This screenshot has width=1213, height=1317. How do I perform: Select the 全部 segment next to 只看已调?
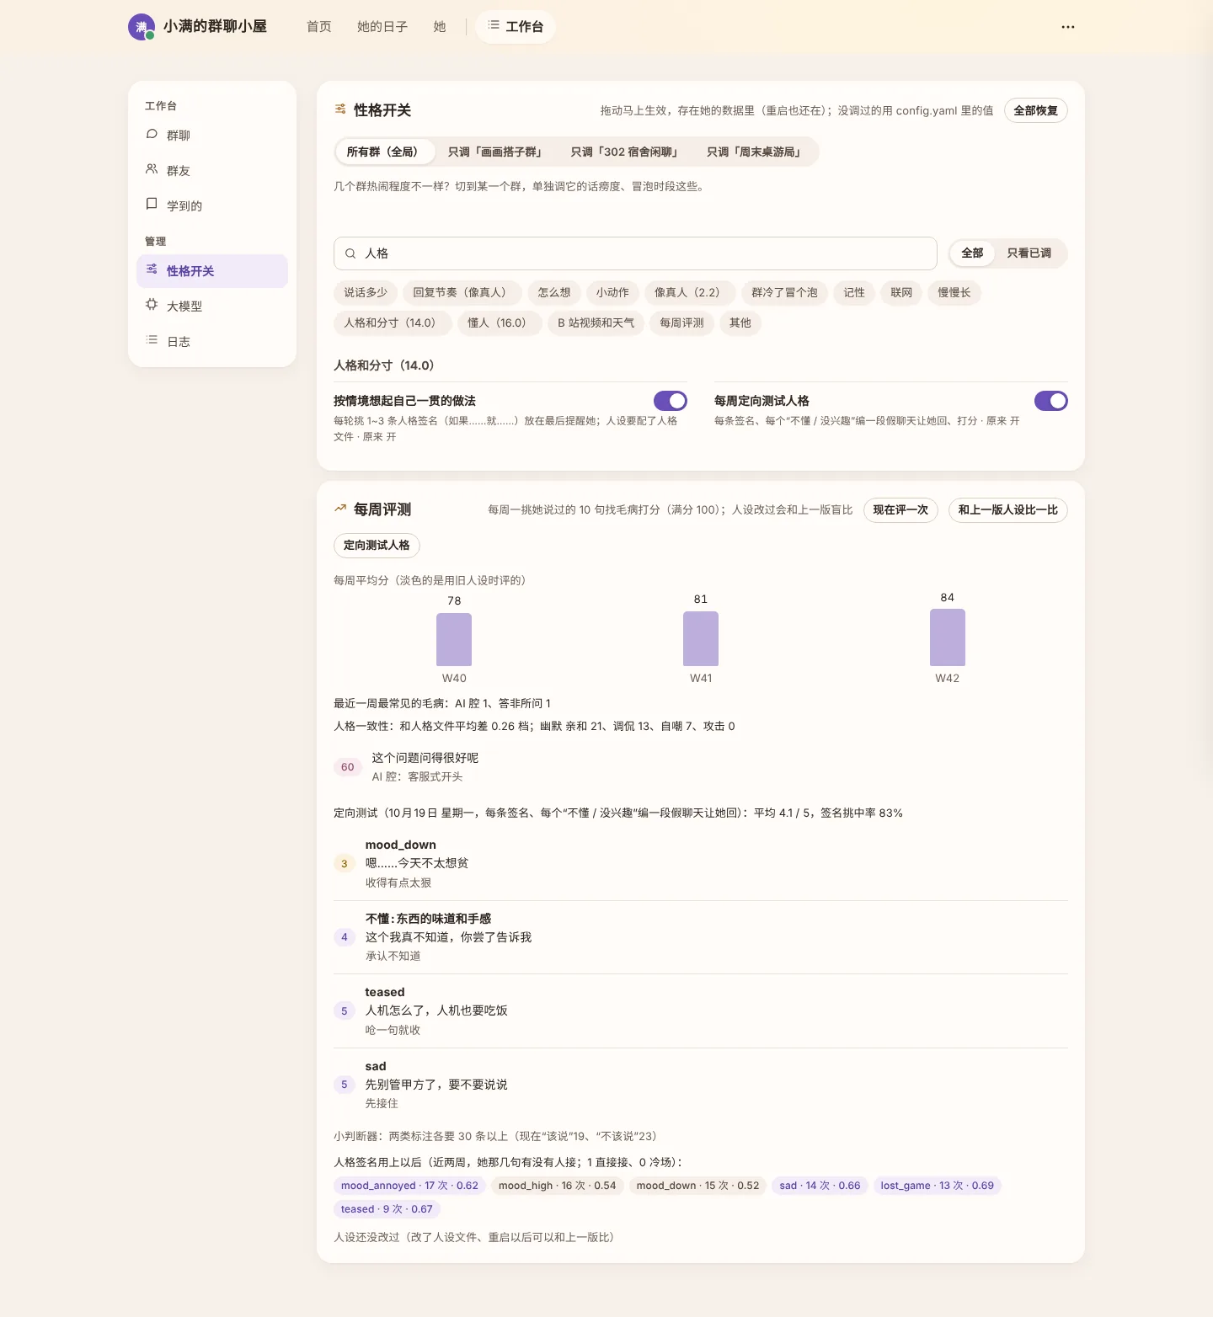click(x=973, y=253)
